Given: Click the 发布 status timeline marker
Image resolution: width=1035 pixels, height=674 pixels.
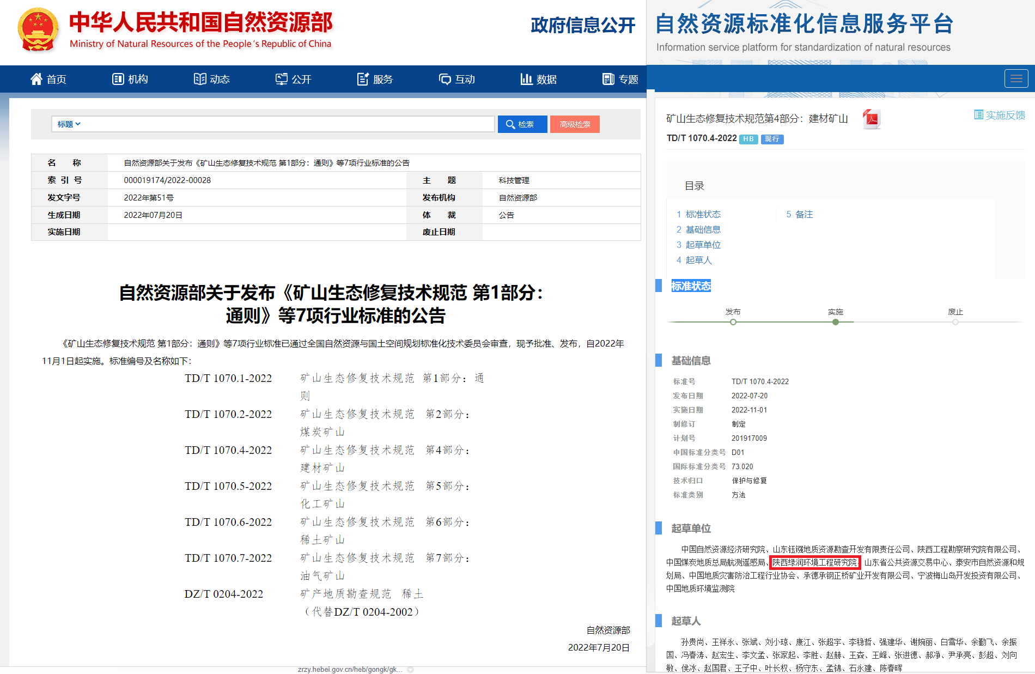Looking at the screenshot, I should point(733,322).
